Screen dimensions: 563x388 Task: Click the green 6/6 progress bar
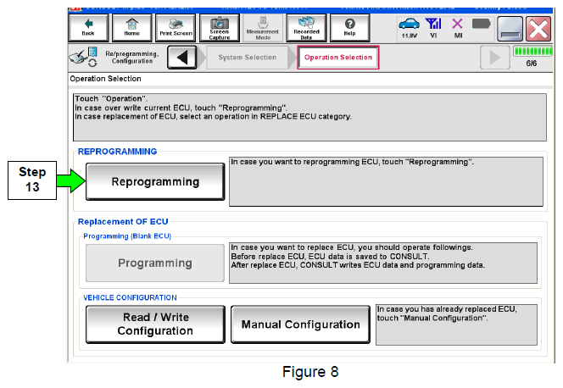click(532, 52)
